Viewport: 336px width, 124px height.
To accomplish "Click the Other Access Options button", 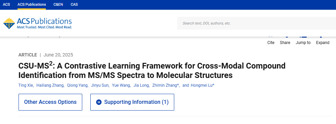I will (x=50, y=102).
